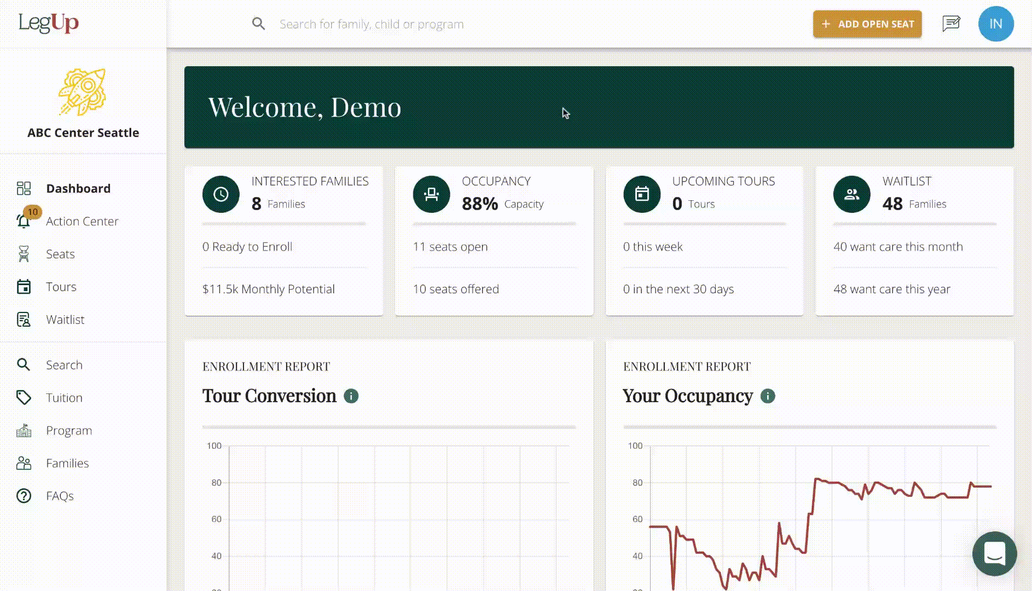The image size is (1032, 591).
Task: Click the 48 Families waitlist value
Action: pyautogui.click(x=914, y=204)
